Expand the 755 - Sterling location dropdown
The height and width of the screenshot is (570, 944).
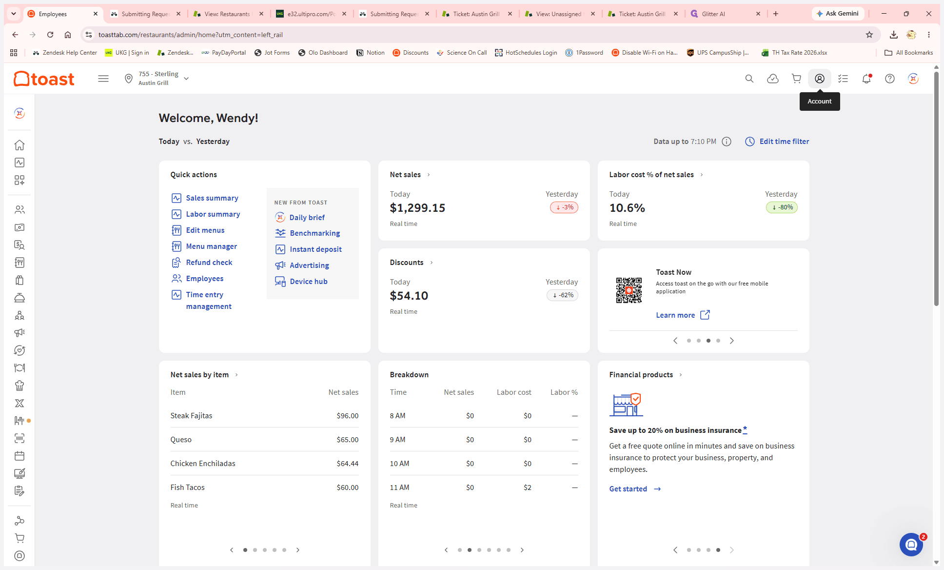(x=157, y=79)
